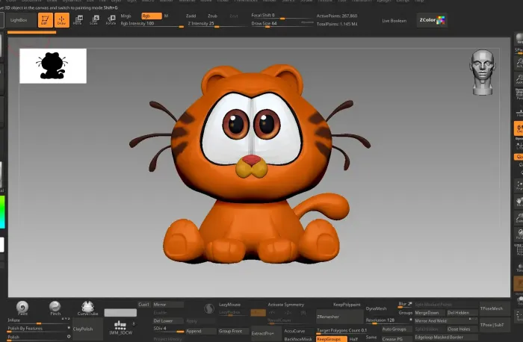523x342 pixels.
Task: Toggle LazyMouse option
Action: (x=229, y=305)
